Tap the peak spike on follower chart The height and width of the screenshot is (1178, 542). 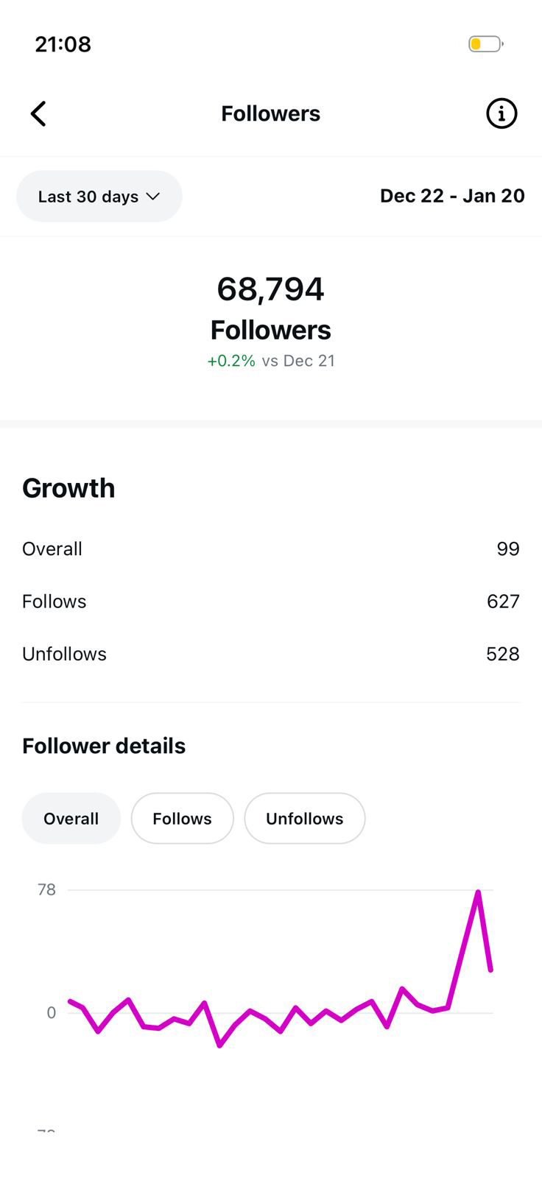(478, 893)
